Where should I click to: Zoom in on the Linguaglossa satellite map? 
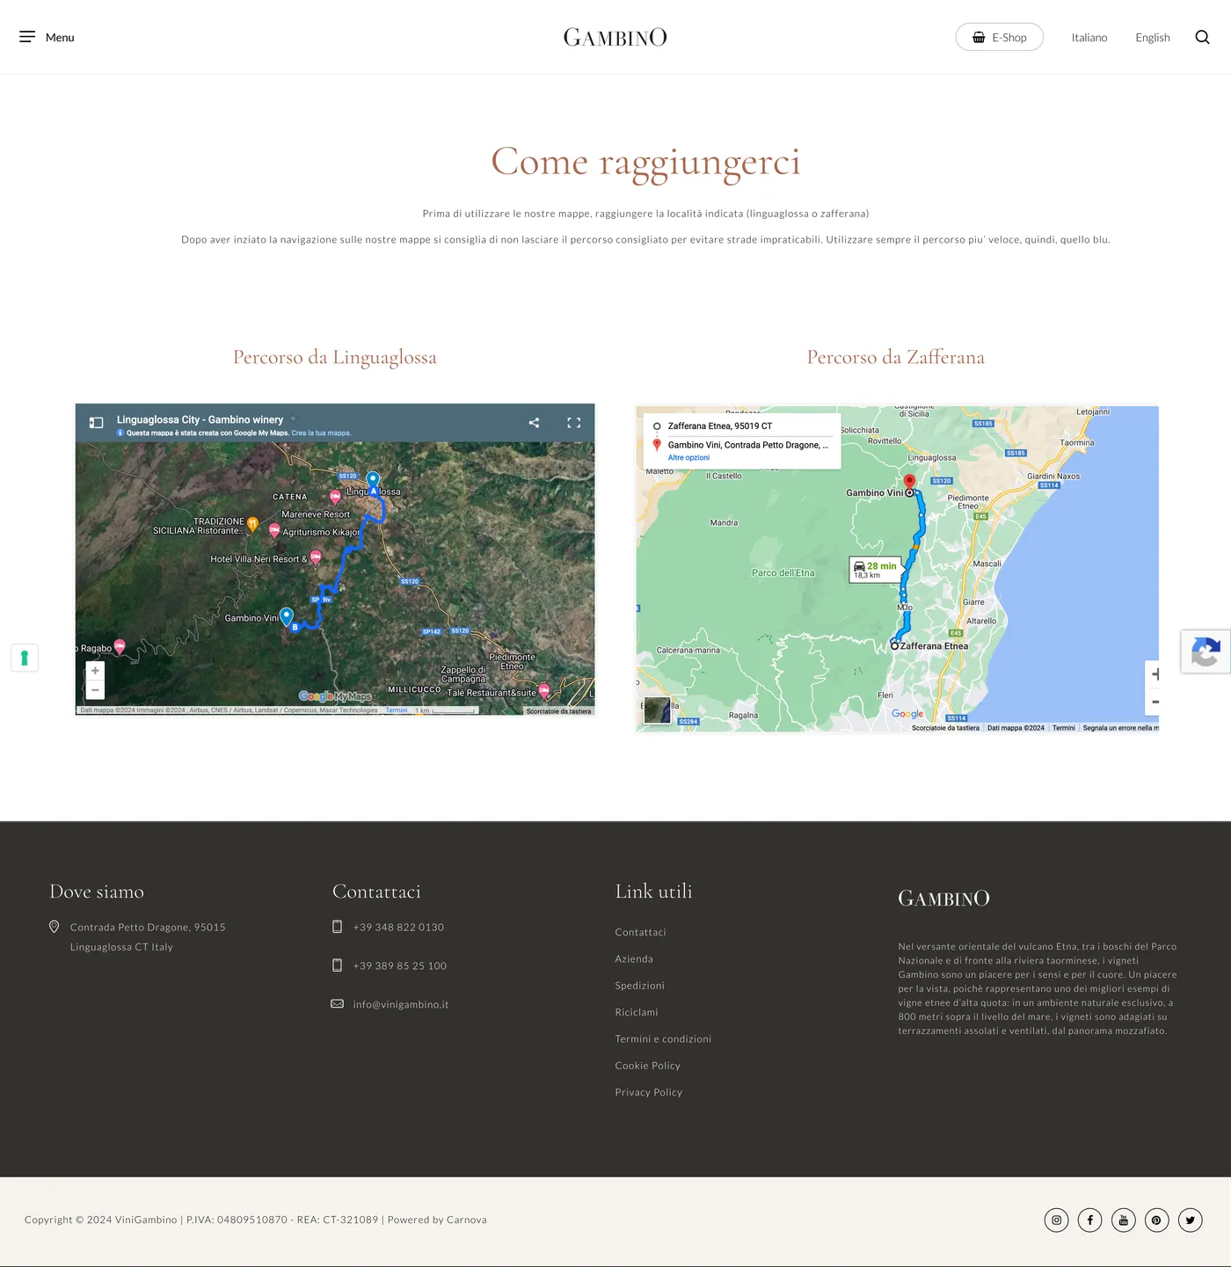tap(95, 671)
